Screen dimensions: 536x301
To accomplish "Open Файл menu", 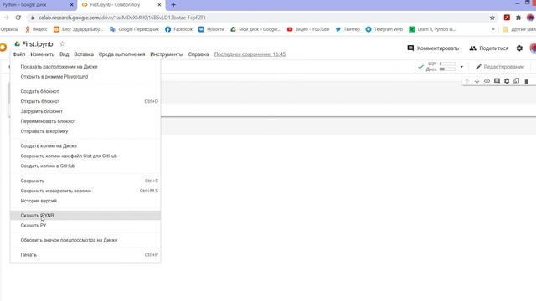I will pos(18,54).
